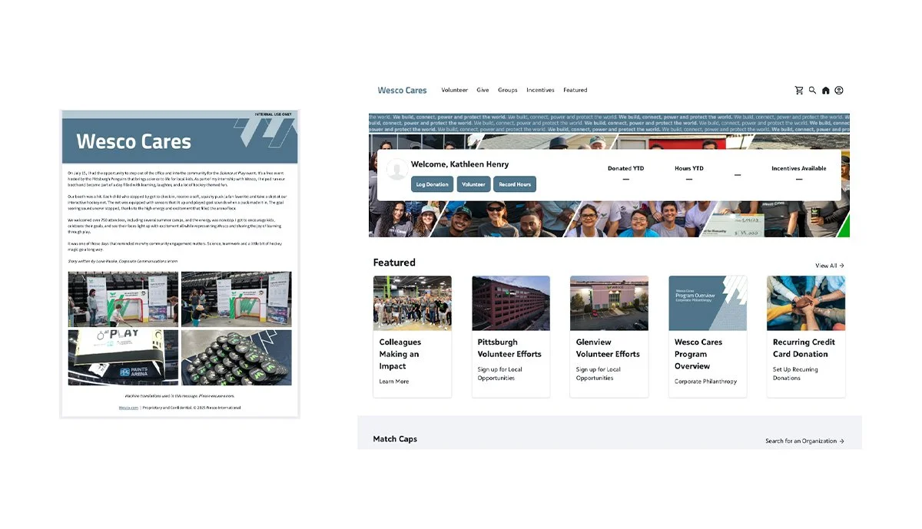Click Sign up text under Glenview card
Screen dimensions: 922x529
[x=599, y=374]
